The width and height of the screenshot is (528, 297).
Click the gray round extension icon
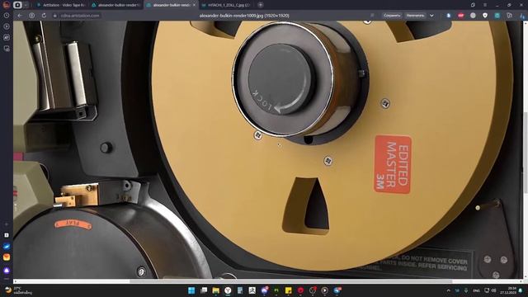pyautogui.click(x=473, y=16)
